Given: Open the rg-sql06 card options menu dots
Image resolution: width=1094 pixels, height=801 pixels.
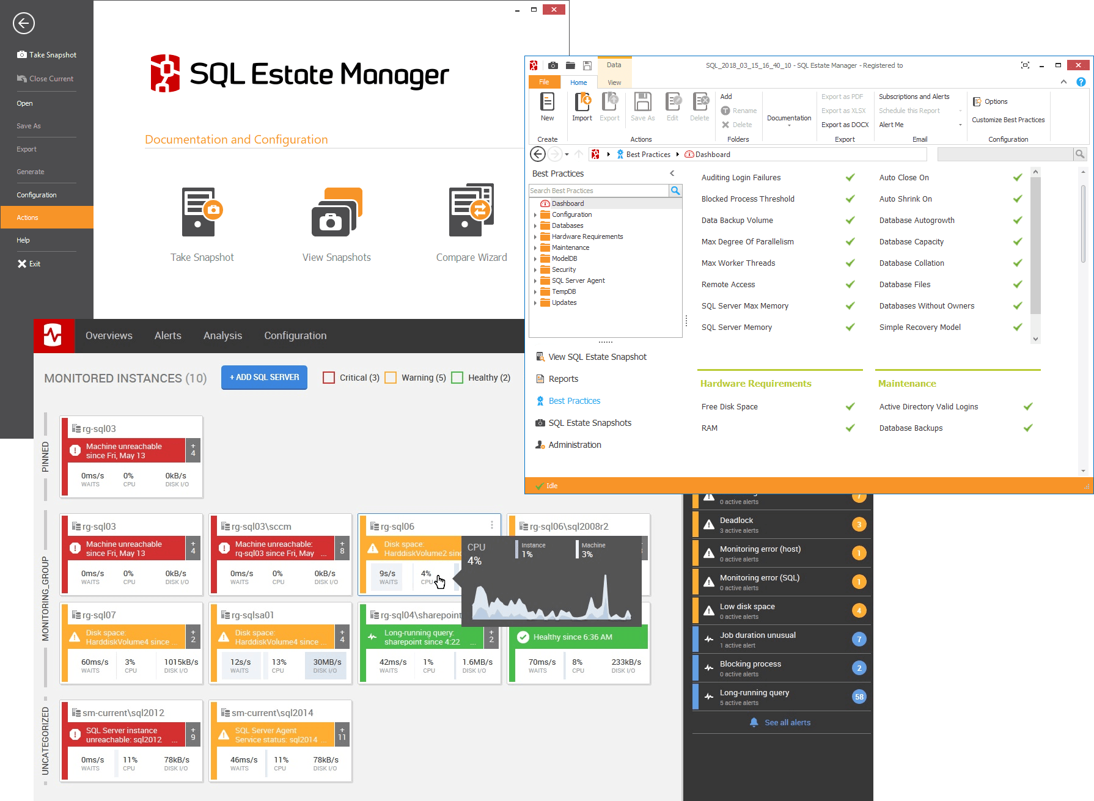Looking at the screenshot, I should click(491, 525).
